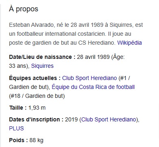Expand the PLUS link for more dates
The image size is (159, 147).
pyautogui.click(x=16, y=128)
